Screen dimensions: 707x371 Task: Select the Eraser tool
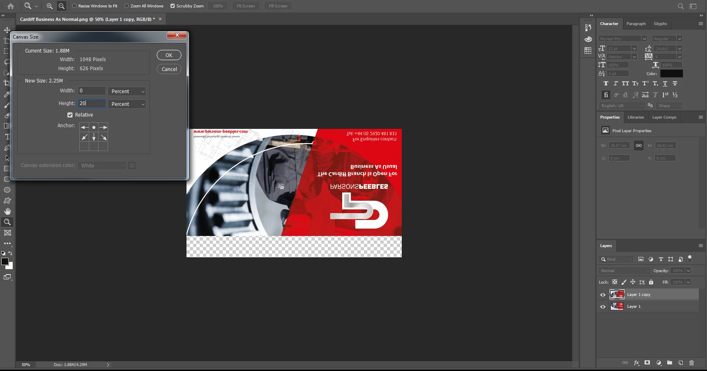click(7, 116)
